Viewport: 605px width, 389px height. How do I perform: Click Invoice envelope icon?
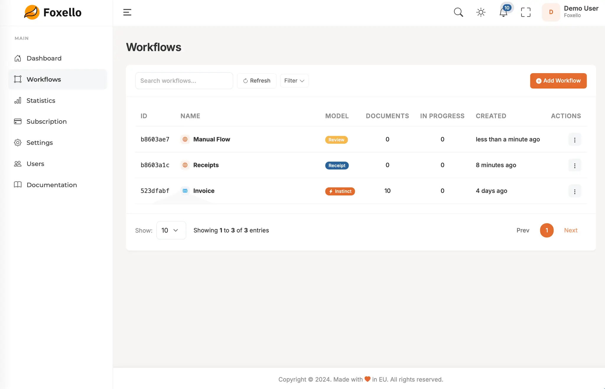tap(185, 191)
